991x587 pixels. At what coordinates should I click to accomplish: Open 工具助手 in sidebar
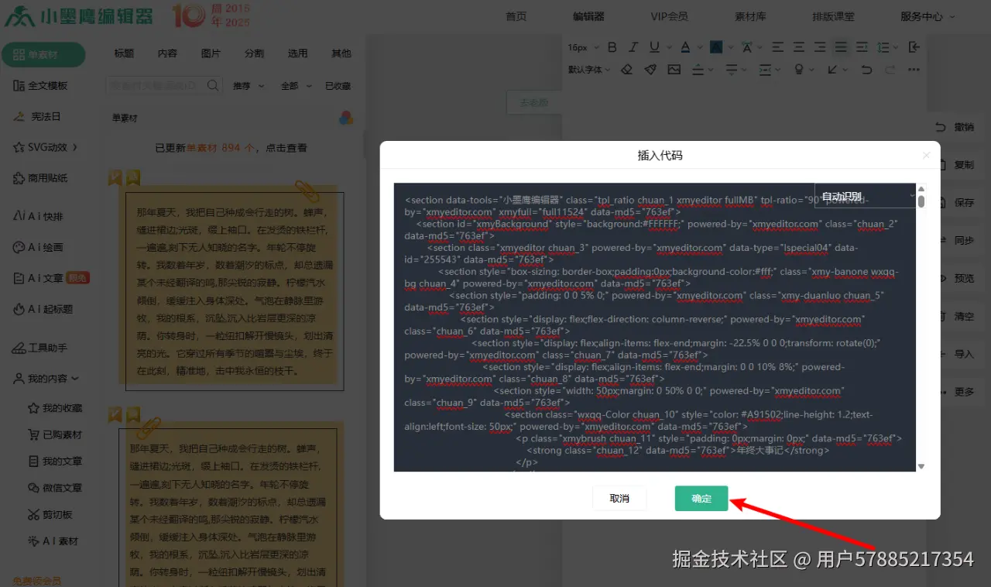coord(40,348)
